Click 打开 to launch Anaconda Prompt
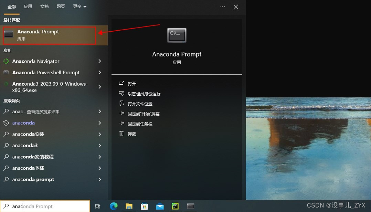 point(132,84)
